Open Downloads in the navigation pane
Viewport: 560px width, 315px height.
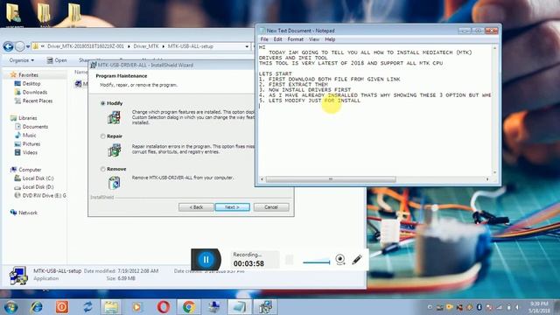point(35,92)
